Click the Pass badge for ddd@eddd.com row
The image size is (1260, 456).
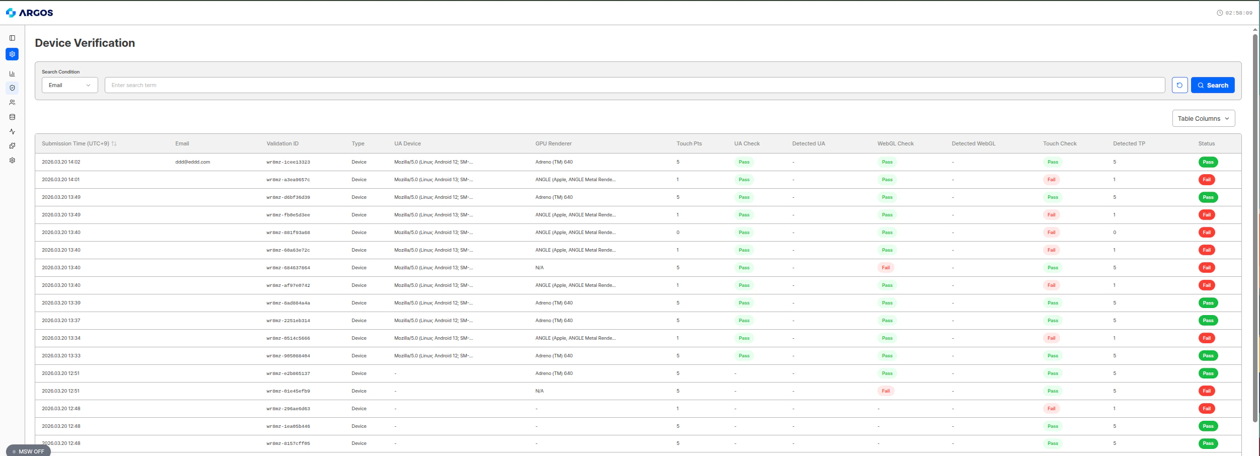click(x=1207, y=162)
